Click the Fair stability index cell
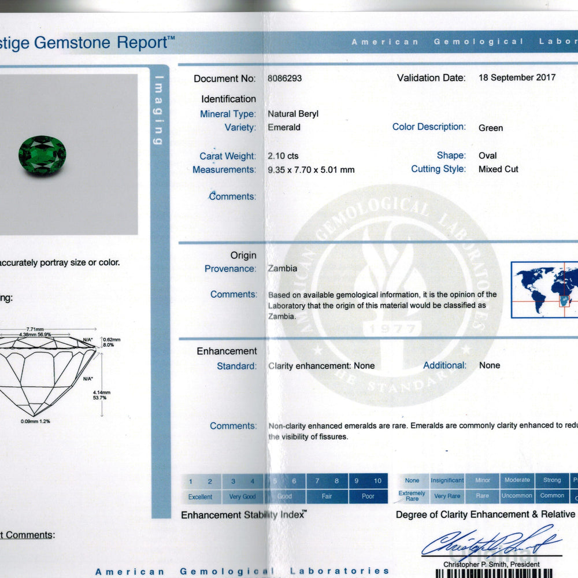Image resolution: width=578 pixels, height=578 pixels. point(327,496)
